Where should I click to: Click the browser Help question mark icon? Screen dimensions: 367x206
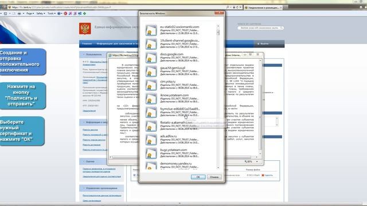(x=59, y=14)
